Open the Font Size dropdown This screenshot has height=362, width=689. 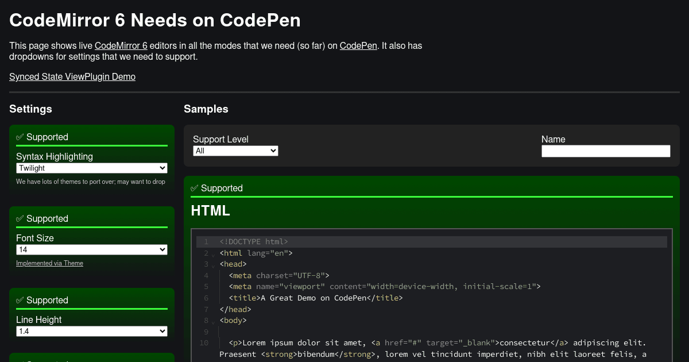pos(91,249)
